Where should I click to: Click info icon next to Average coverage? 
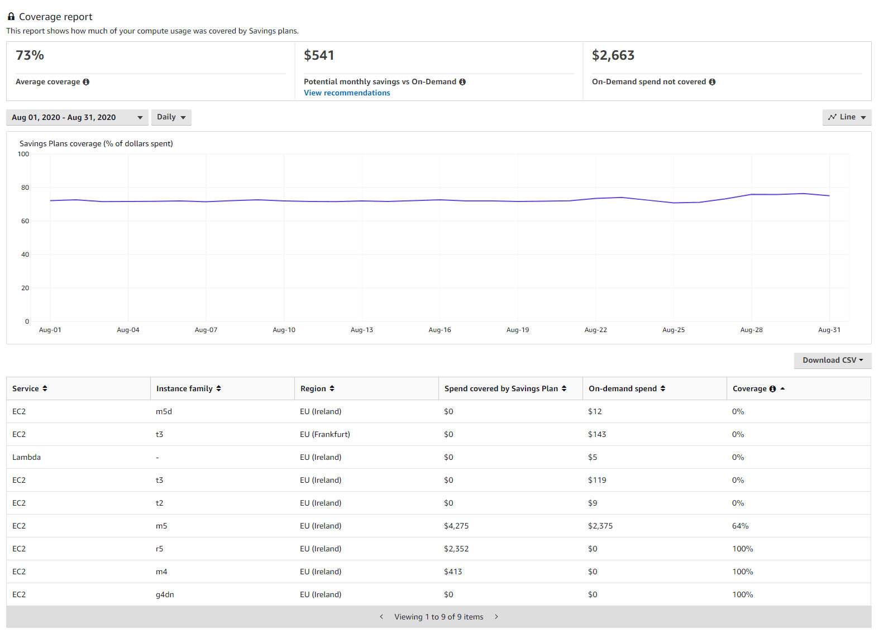pyautogui.click(x=86, y=82)
